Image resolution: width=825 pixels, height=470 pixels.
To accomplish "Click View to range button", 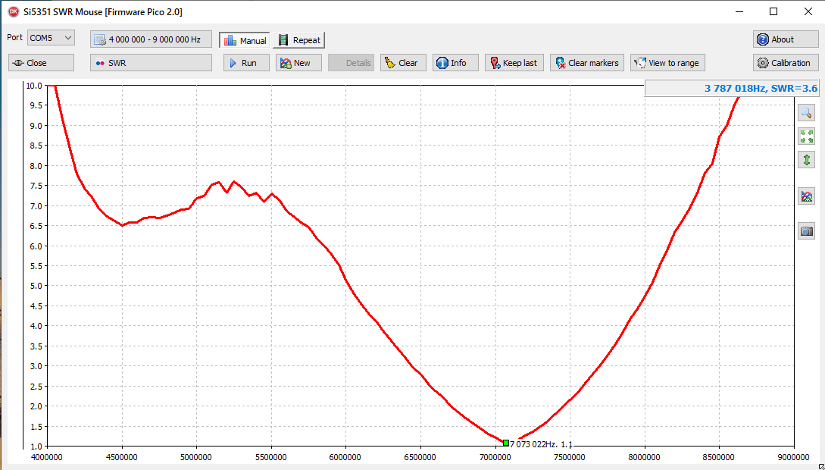I will pos(667,63).
